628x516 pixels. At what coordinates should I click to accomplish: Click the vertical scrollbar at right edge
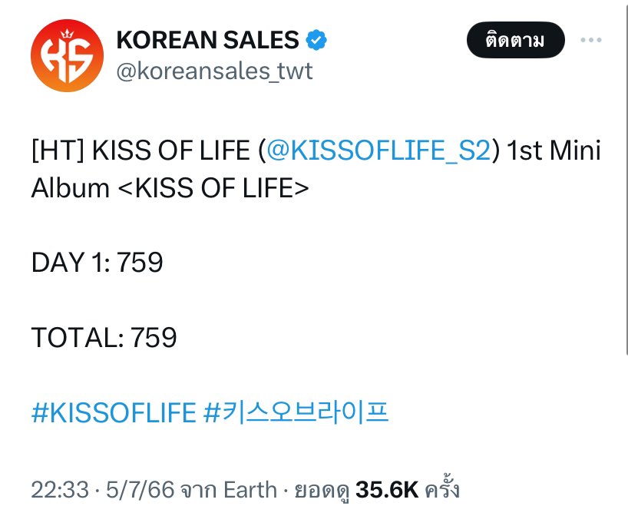626,177
